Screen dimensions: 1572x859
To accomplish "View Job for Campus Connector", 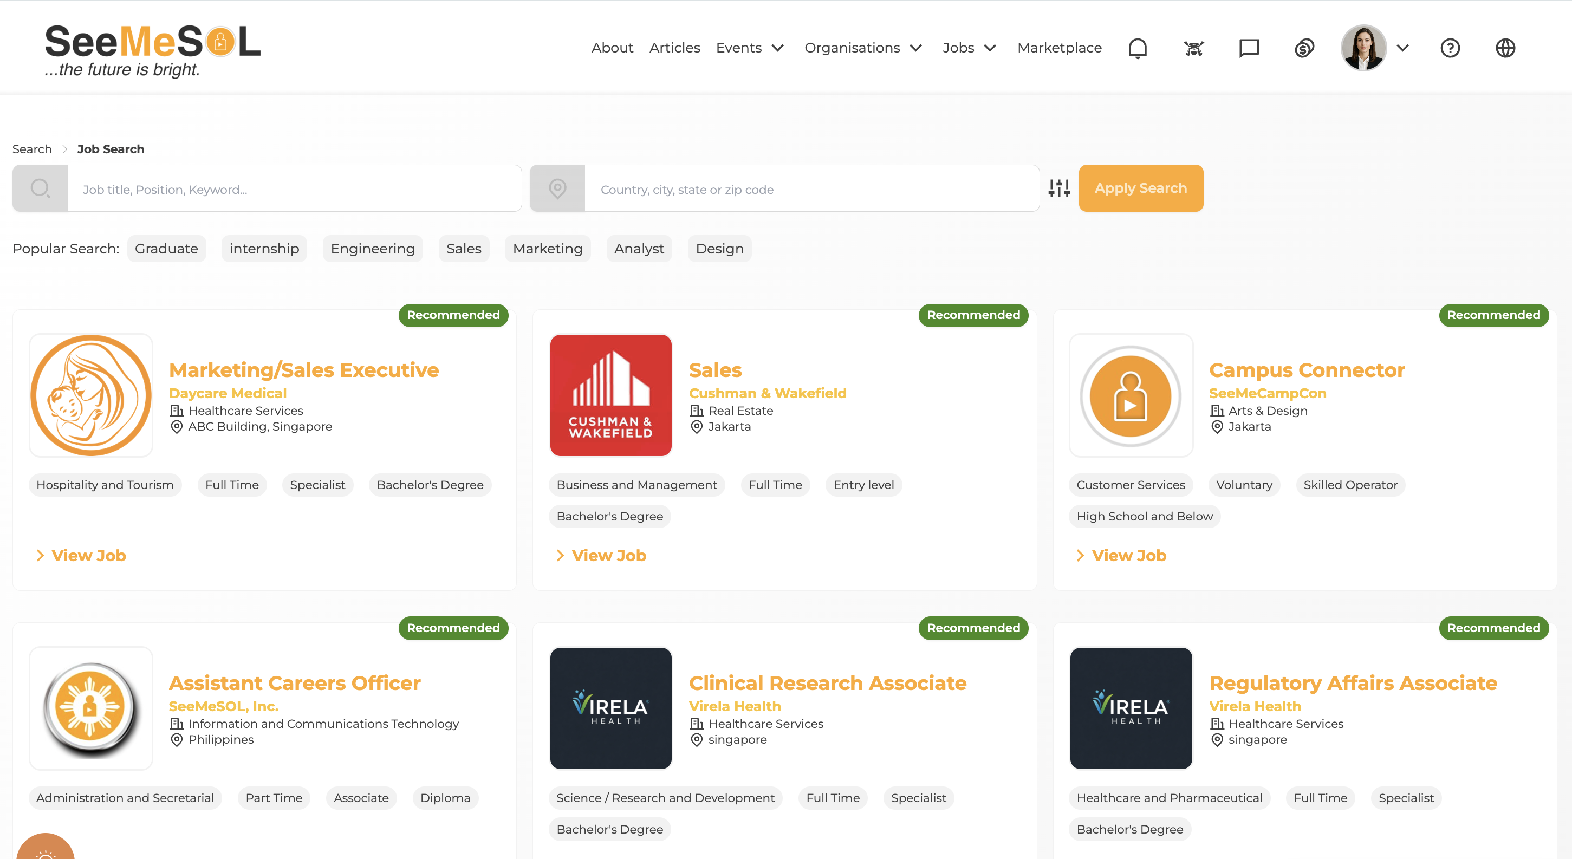I will coord(1128,555).
